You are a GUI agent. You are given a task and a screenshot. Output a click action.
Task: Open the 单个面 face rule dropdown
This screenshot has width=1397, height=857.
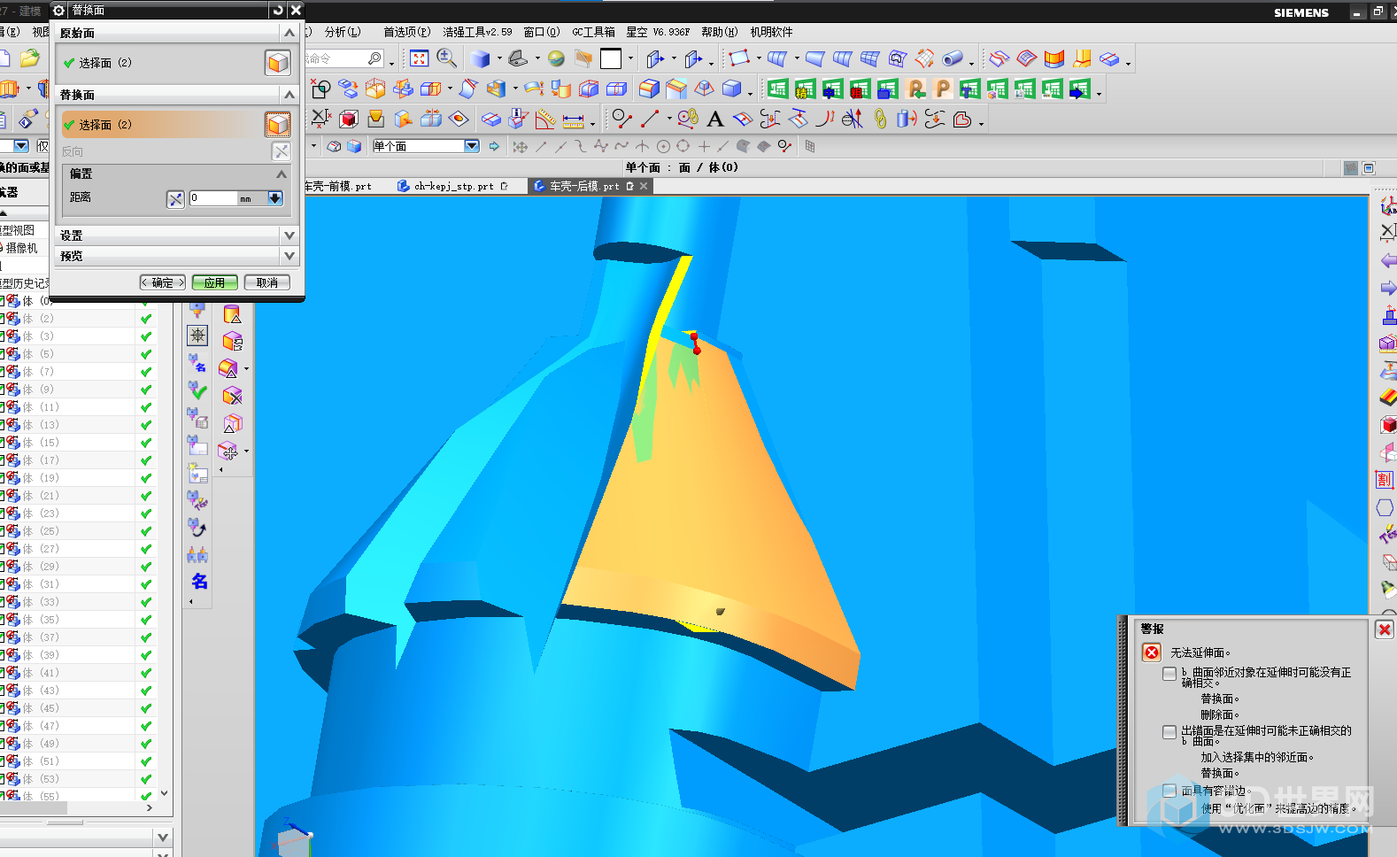point(471,146)
